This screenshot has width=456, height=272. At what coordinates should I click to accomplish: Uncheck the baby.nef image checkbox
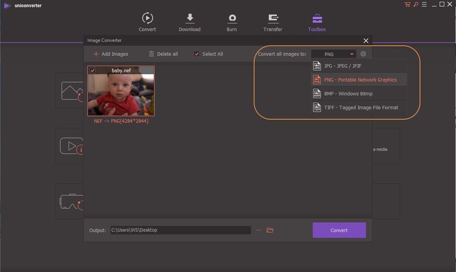pos(92,70)
